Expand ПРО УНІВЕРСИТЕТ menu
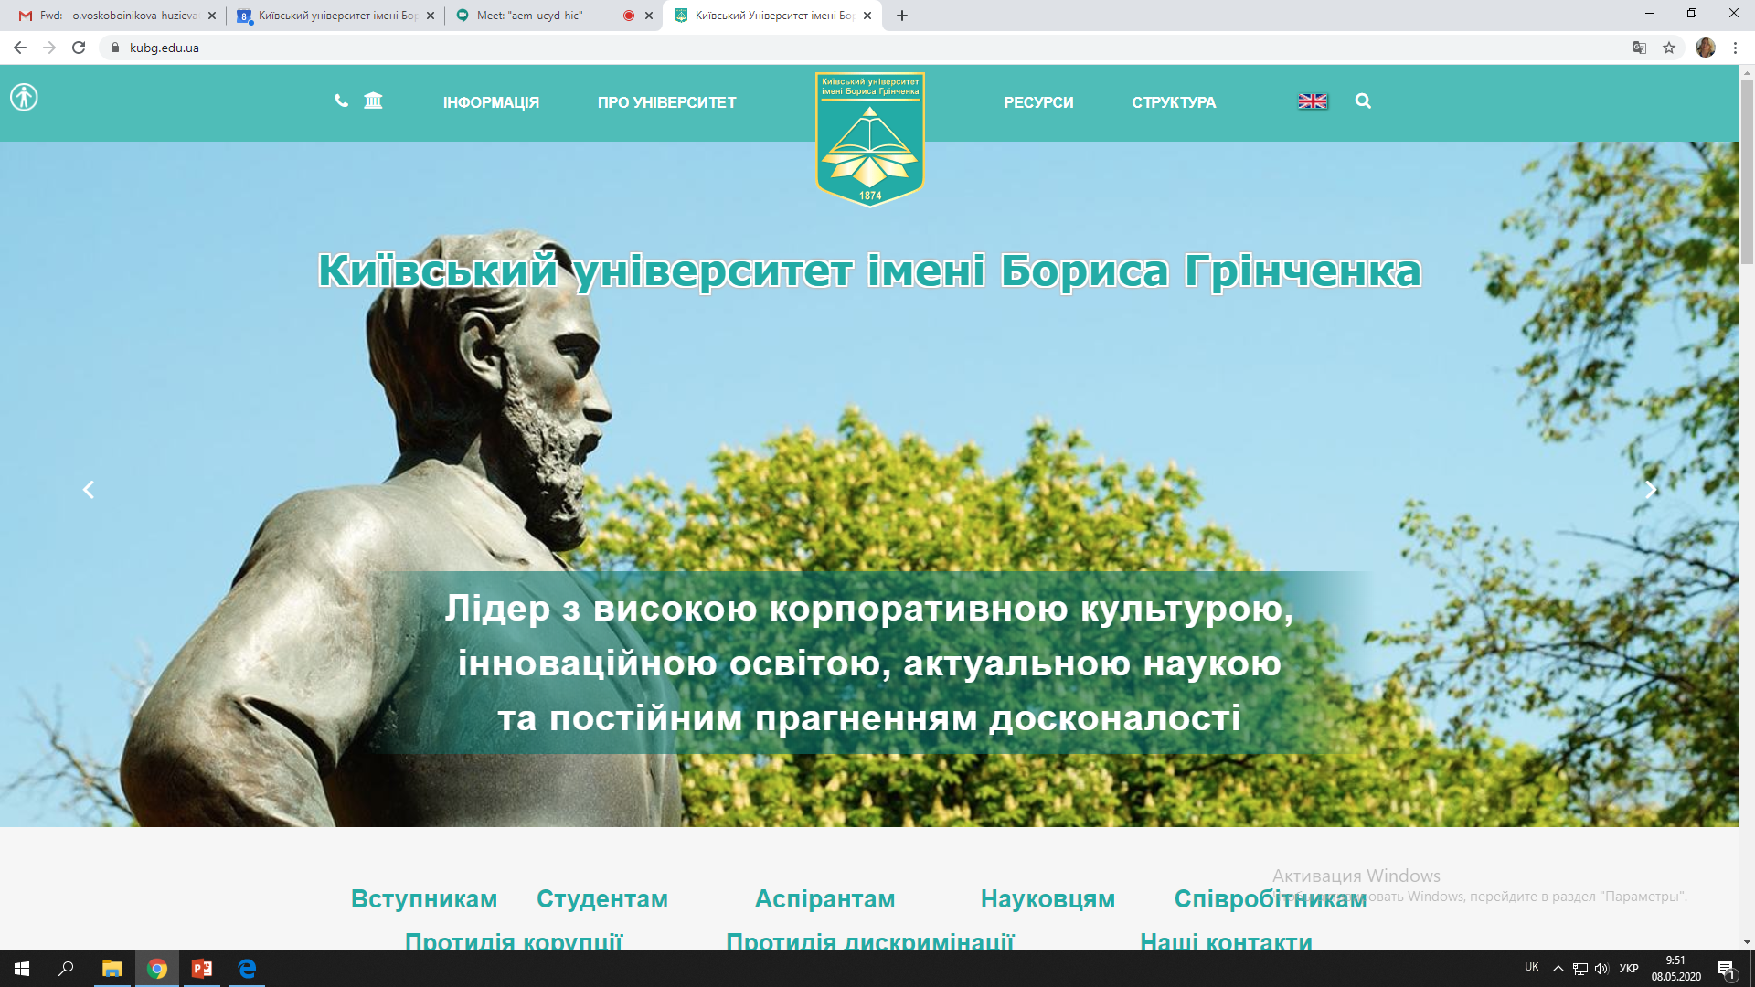This screenshot has height=987, width=1755. pyautogui.click(x=666, y=102)
